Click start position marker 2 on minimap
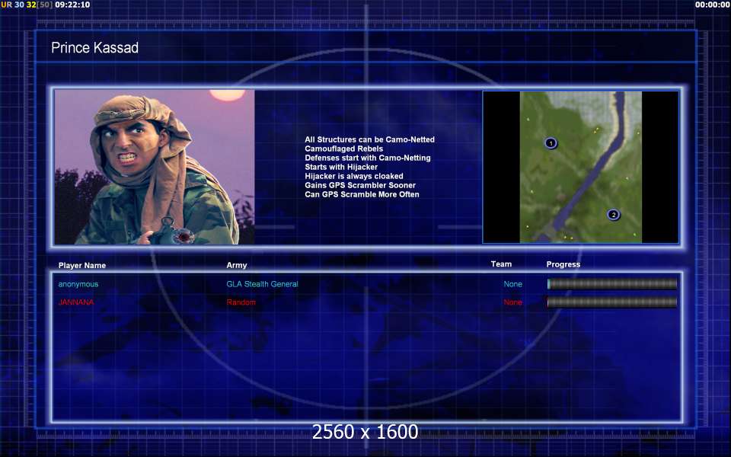 pos(614,215)
